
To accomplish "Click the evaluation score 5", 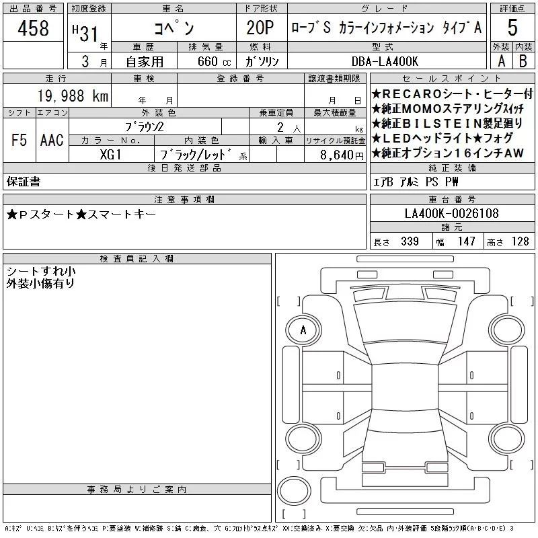I will (x=512, y=28).
